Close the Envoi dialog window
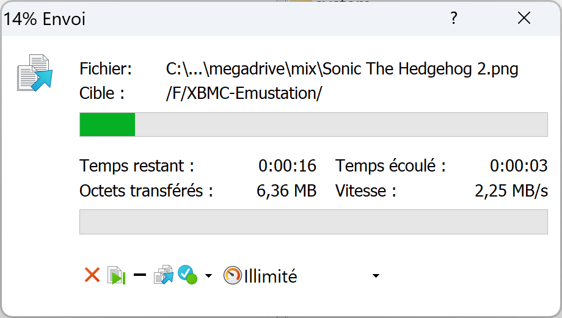The width and height of the screenshot is (562, 318). point(524,18)
